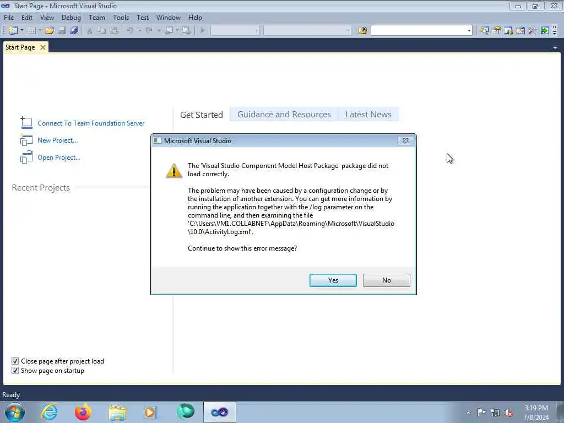Click the Start Debugging play icon
Image resolution: width=564 pixels, height=423 pixels.
pos(203,31)
